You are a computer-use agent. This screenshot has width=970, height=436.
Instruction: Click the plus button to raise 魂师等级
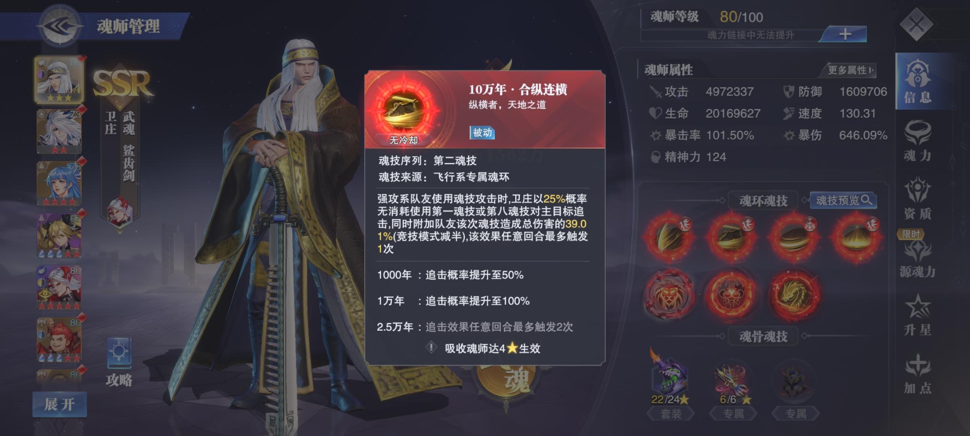[x=845, y=34]
